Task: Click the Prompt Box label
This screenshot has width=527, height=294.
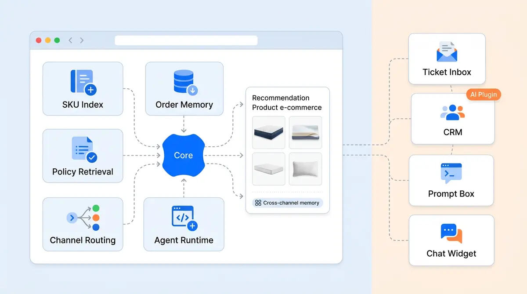Action: click(x=451, y=194)
